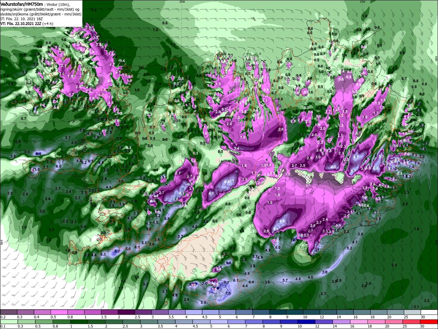Select the bright pink 0.5 snow swatch
The height and width of the screenshot is (329, 438).
point(59,312)
